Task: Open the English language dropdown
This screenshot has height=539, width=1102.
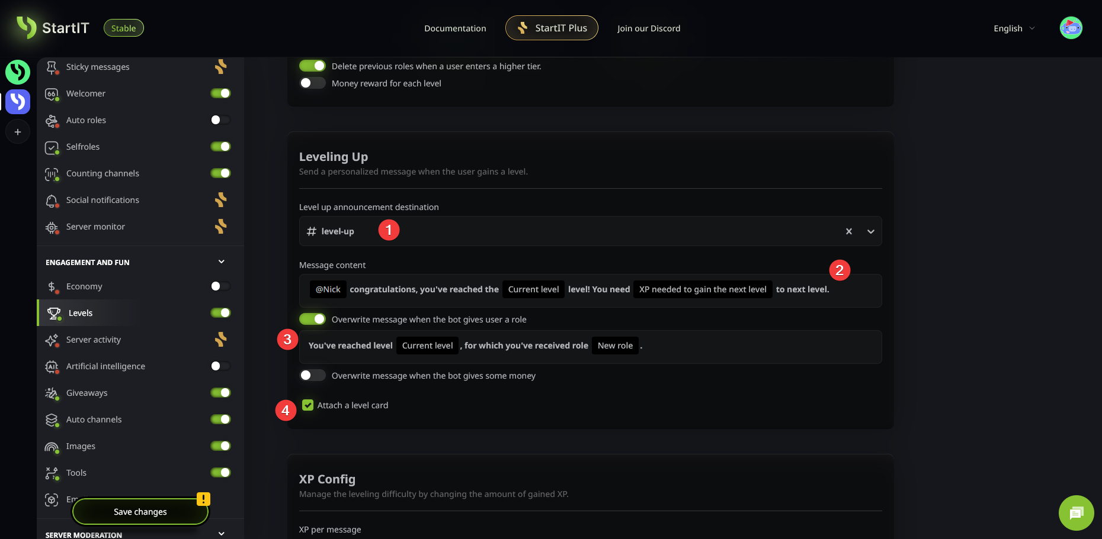Action: (1014, 28)
